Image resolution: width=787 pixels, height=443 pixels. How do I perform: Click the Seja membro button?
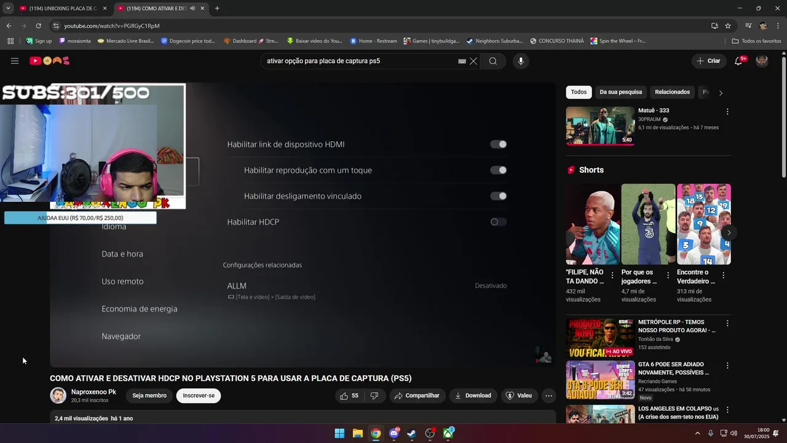coord(149,396)
